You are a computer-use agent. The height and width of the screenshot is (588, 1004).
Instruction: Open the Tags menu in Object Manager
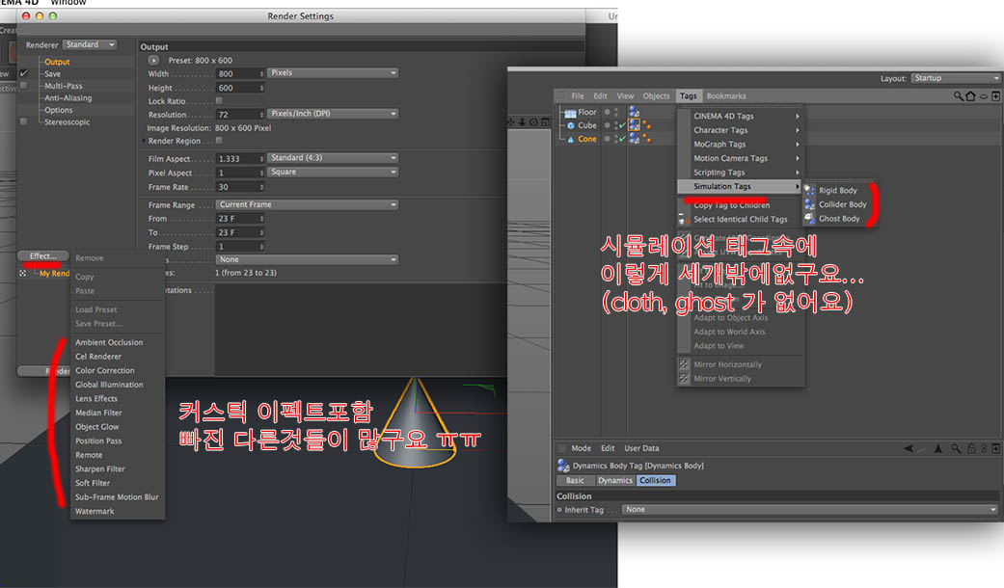(x=689, y=96)
